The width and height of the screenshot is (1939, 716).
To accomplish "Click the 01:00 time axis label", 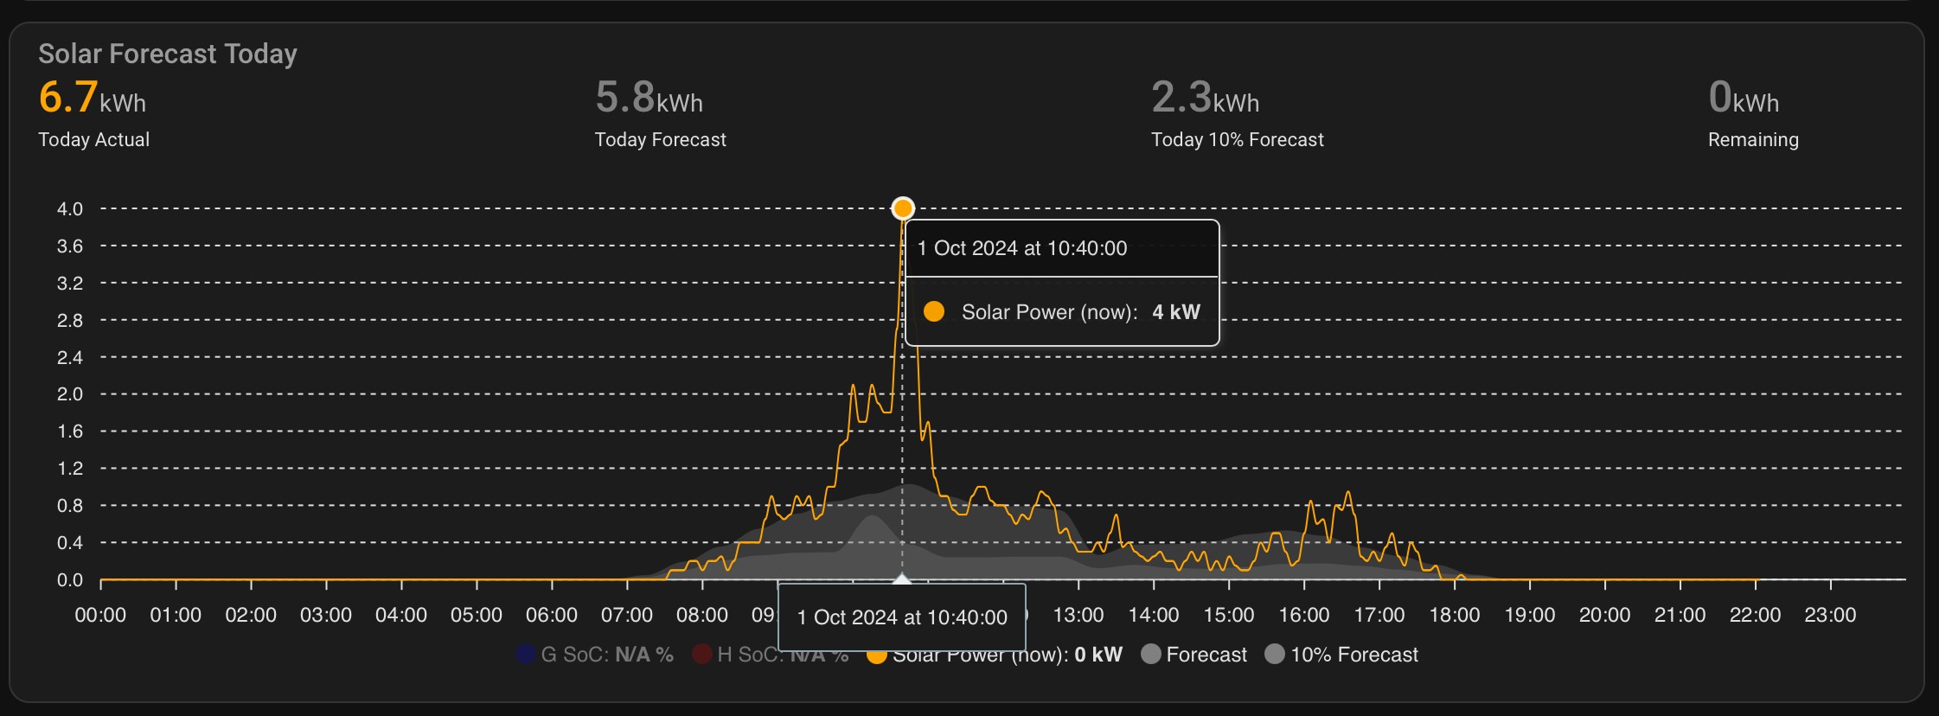I will pos(176,615).
